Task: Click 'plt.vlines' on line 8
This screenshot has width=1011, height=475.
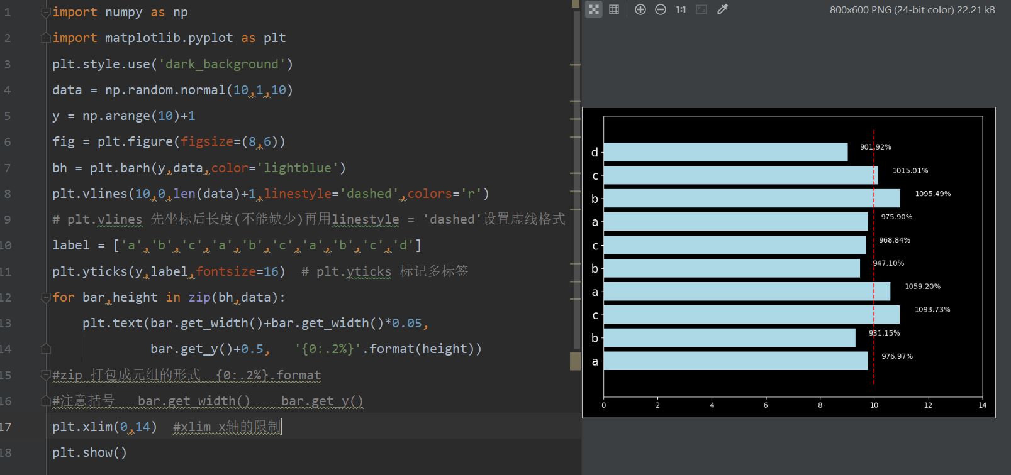Action: tap(90, 194)
